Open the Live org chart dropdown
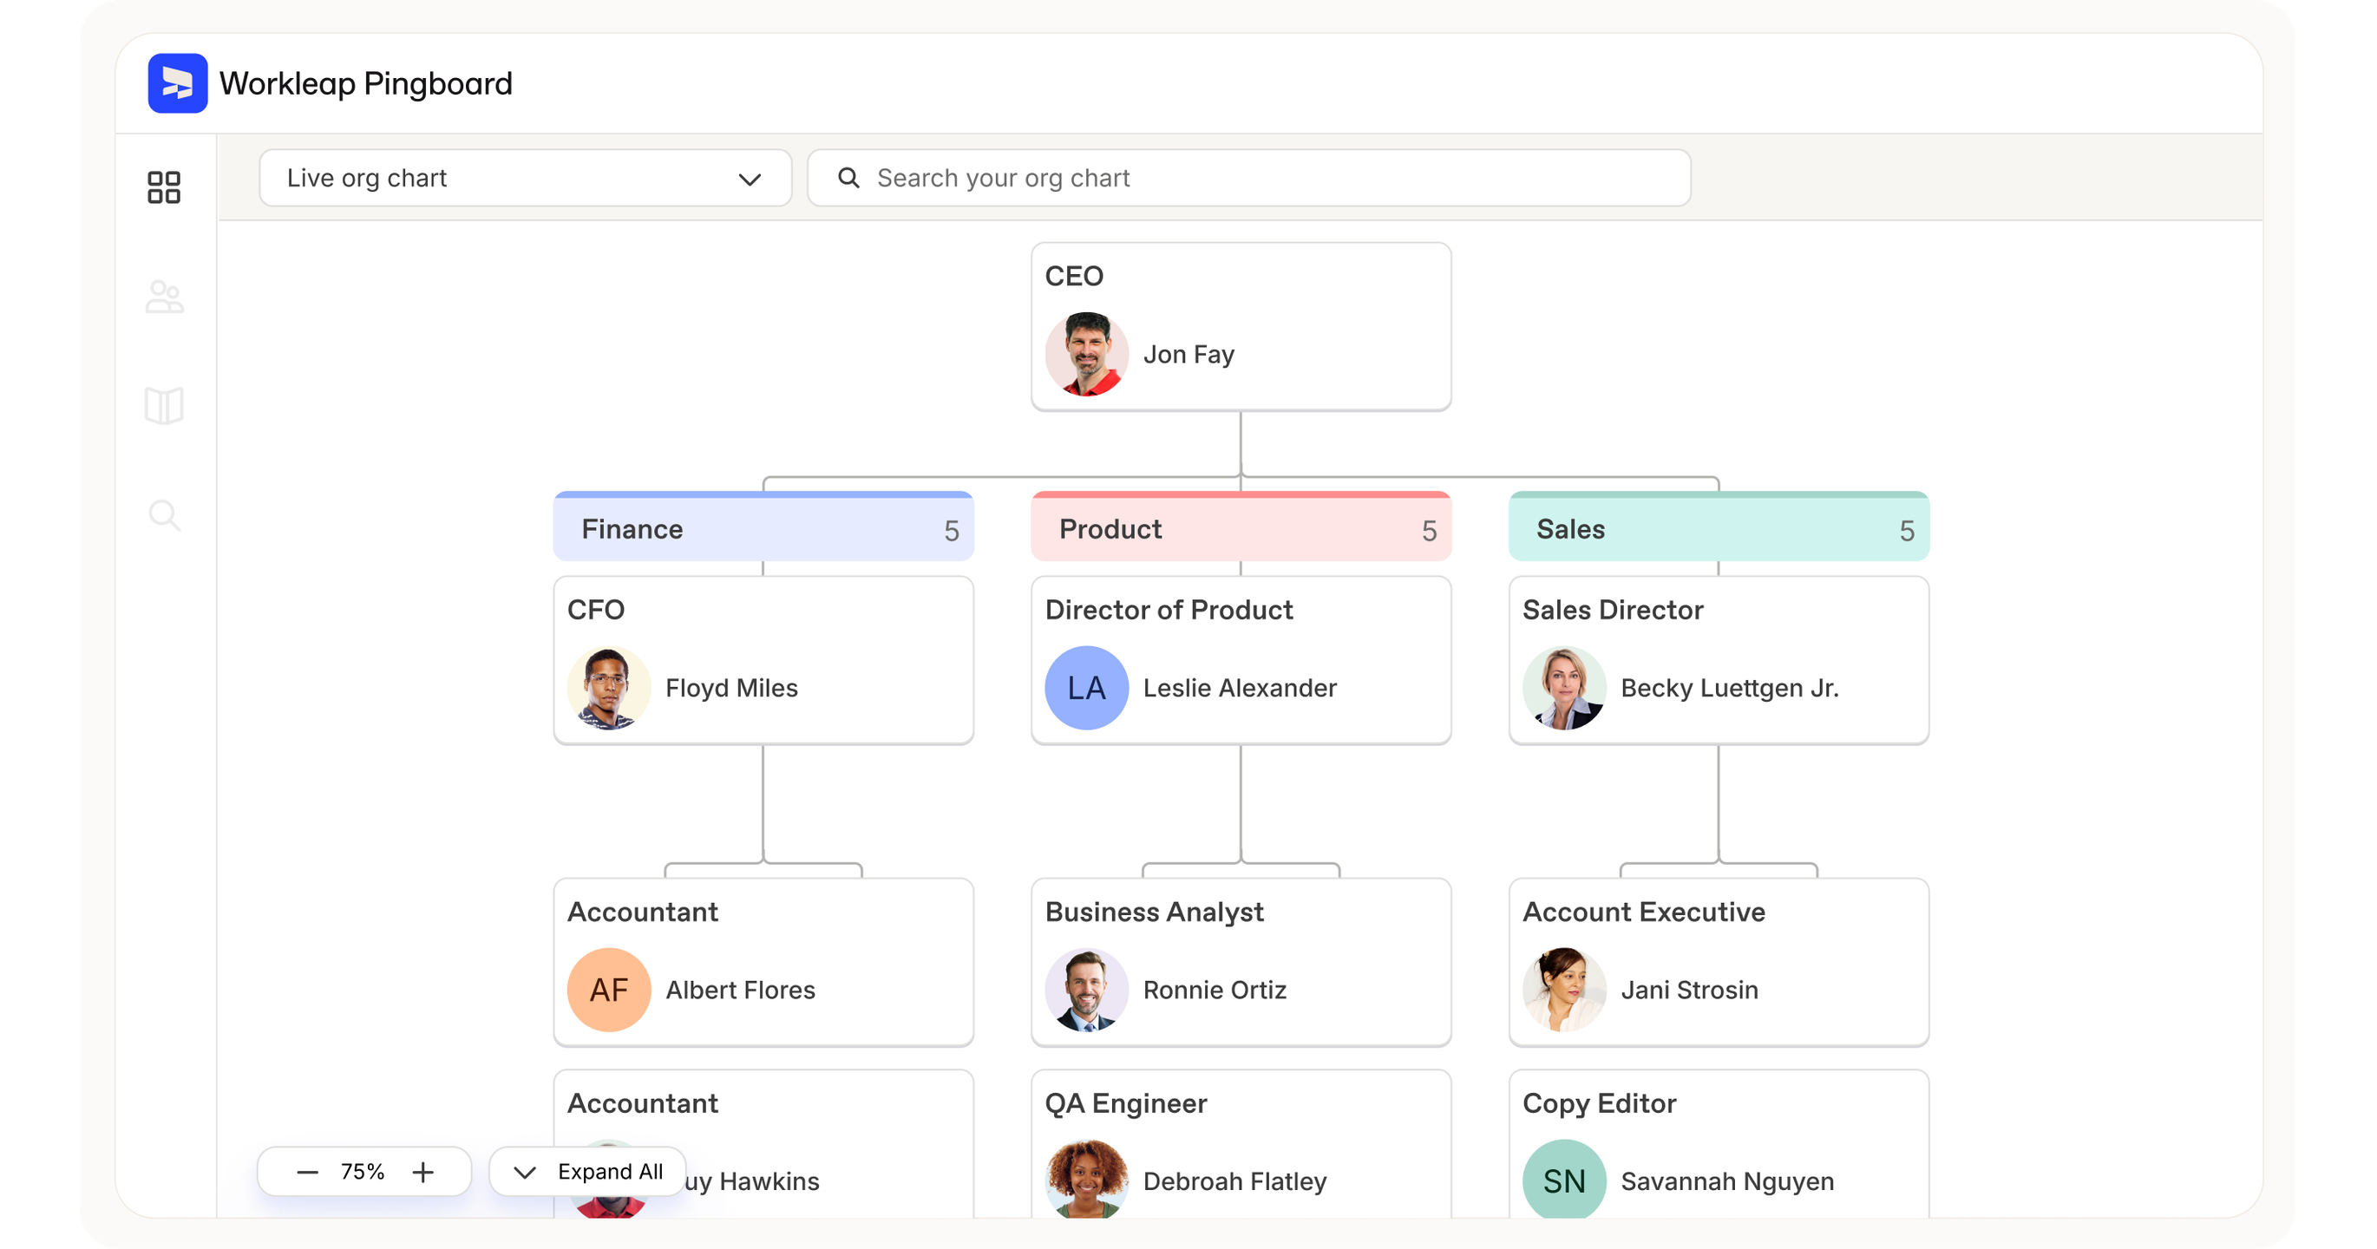This screenshot has height=1249, width=2377. tap(525, 178)
